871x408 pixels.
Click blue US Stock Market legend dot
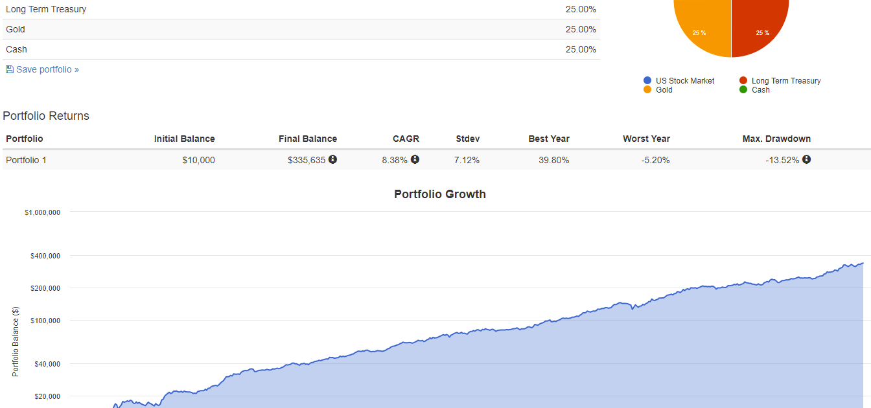pos(647,81)
